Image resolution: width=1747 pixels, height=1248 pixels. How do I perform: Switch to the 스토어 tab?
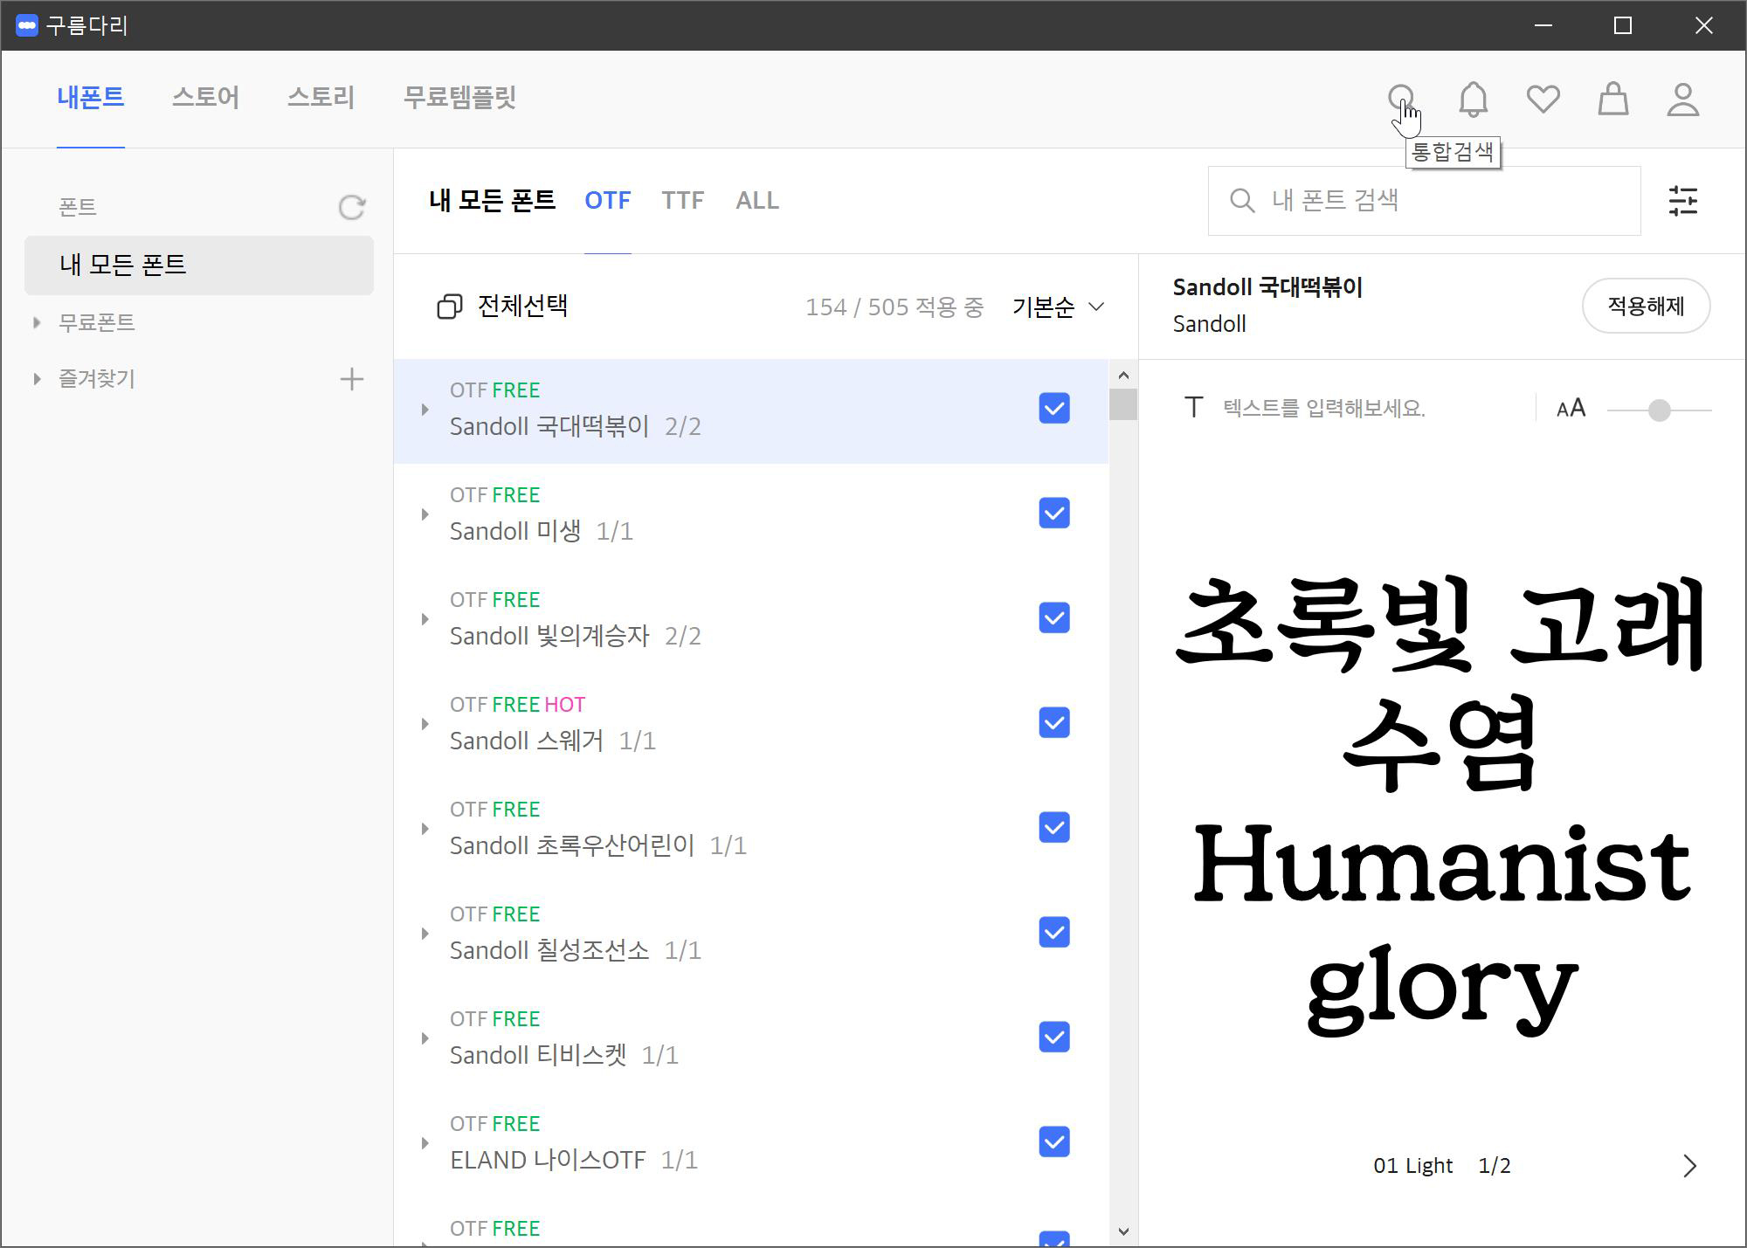point(205,97)
